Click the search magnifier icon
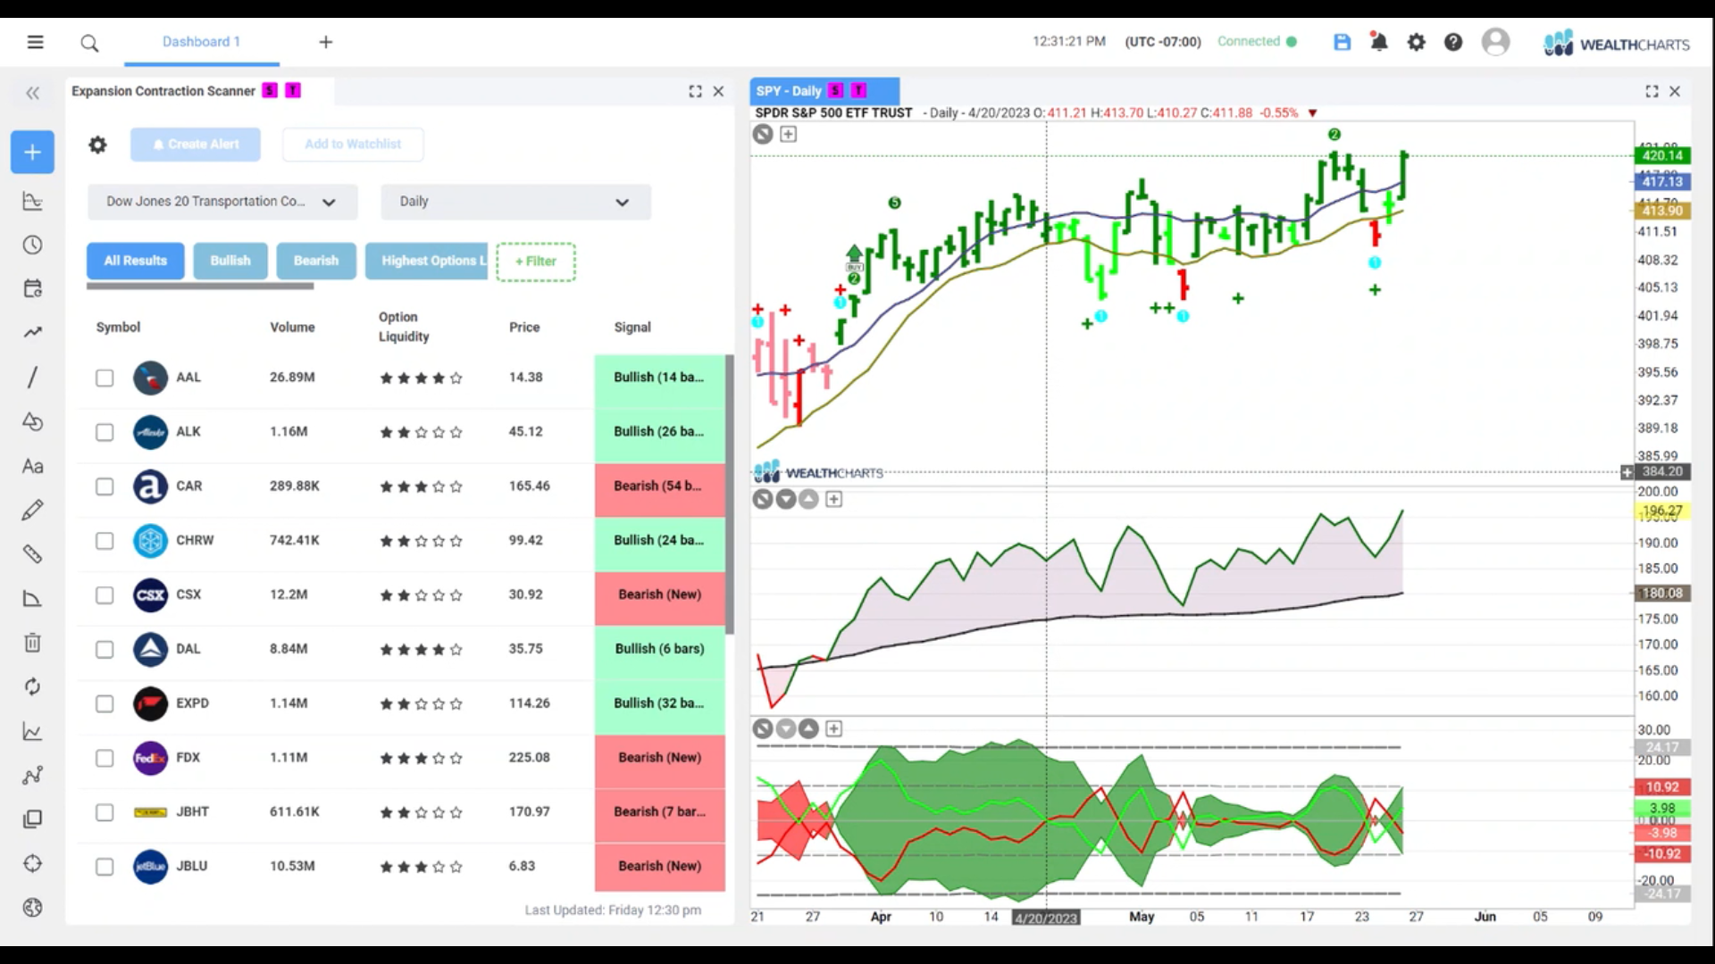 (89, 43)
